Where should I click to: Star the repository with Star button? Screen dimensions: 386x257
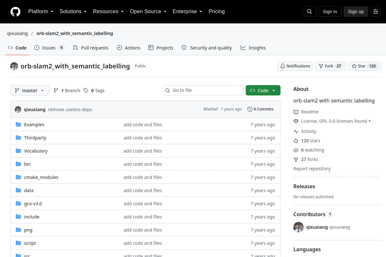coord(365,66)
